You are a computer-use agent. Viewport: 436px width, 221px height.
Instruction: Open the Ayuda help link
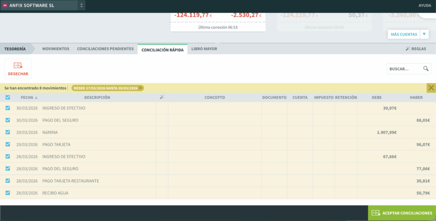[424, 6]
